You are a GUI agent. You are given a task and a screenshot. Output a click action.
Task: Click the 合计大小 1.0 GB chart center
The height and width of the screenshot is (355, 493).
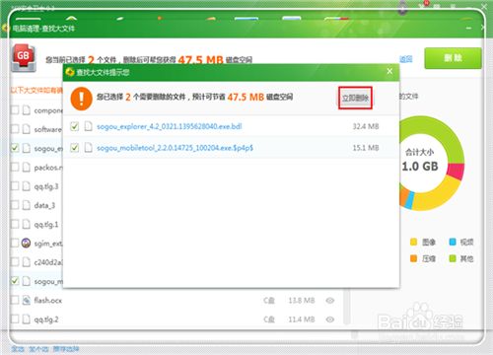(420, 161)
